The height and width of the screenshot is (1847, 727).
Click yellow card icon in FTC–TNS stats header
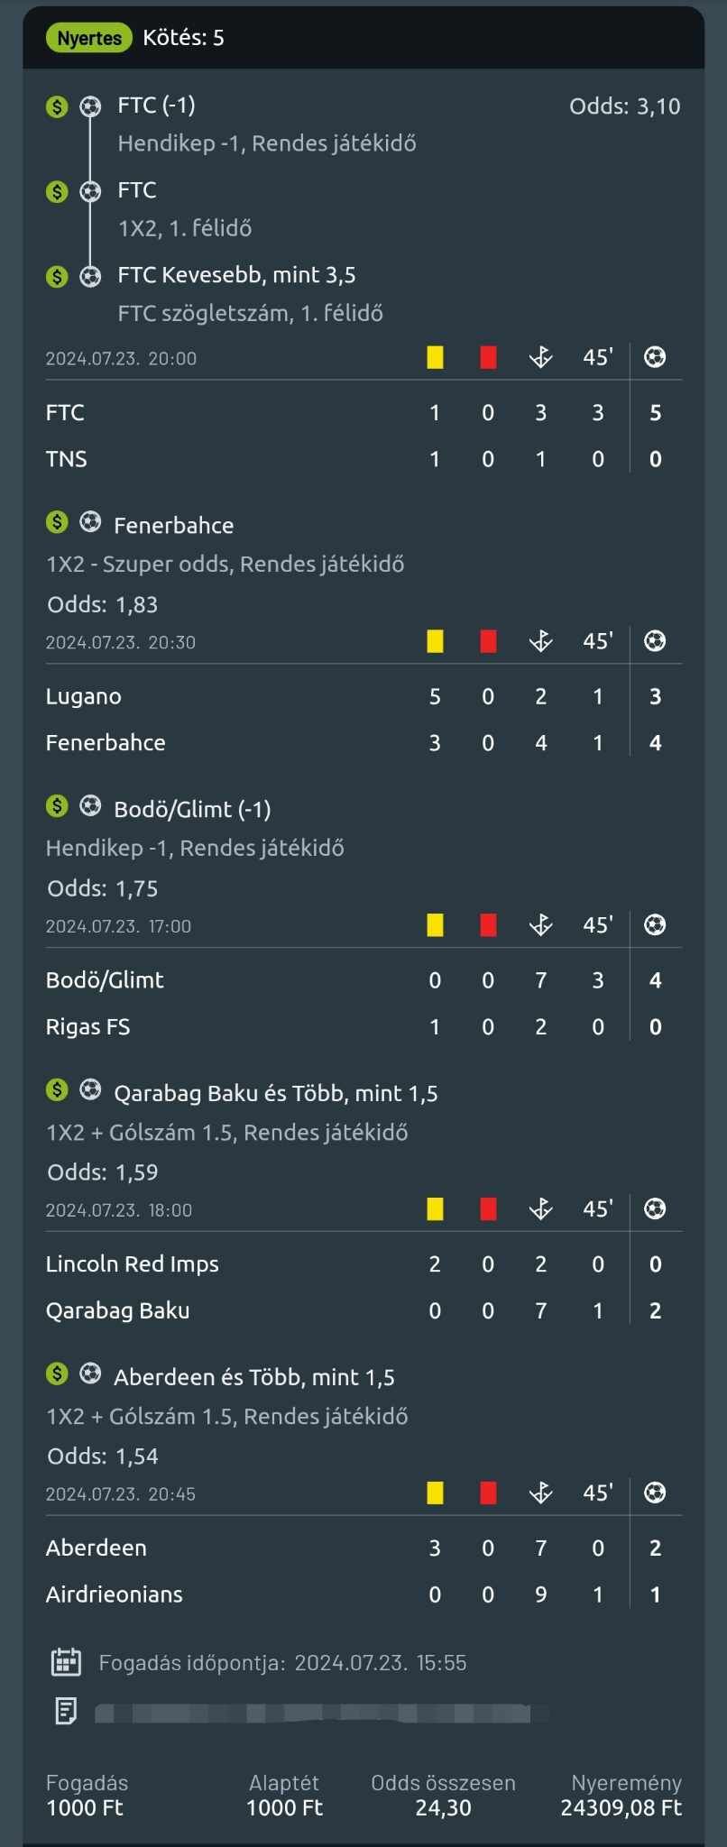(x=435, y=357)
